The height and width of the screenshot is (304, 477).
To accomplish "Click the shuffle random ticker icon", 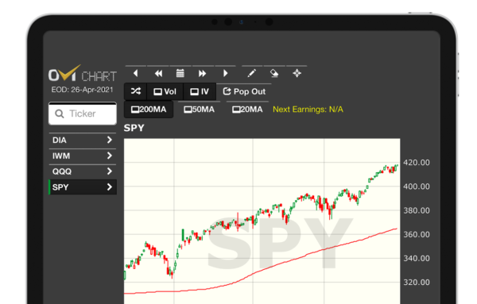I will click(136, 91).
